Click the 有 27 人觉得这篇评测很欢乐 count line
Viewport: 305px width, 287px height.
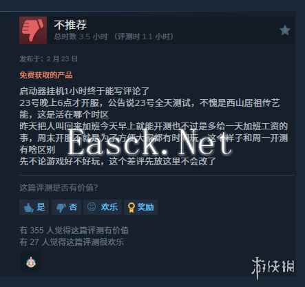[72, 242]
